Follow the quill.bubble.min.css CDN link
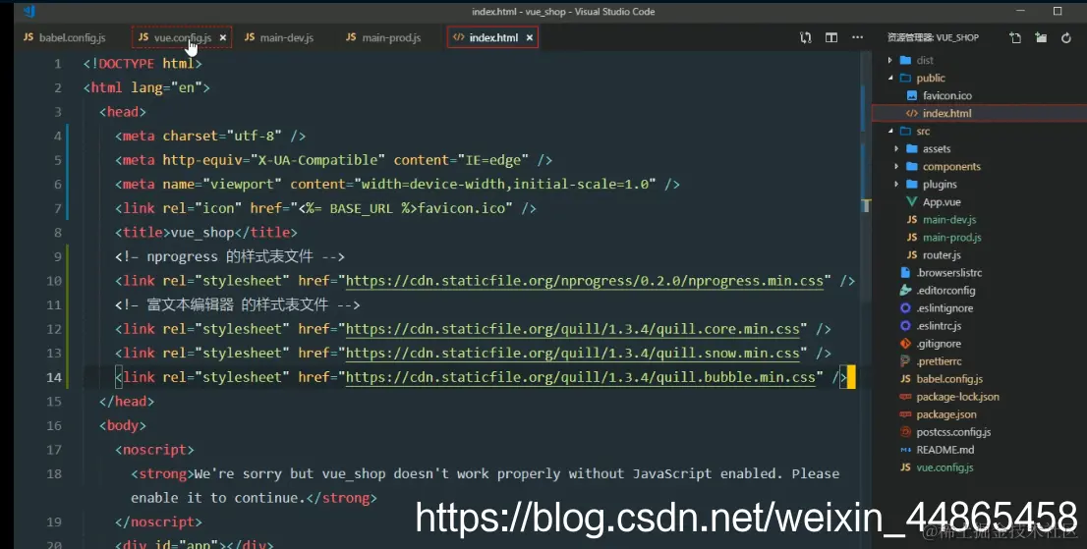Screen dimensions: 1087x549 point(580,377)
